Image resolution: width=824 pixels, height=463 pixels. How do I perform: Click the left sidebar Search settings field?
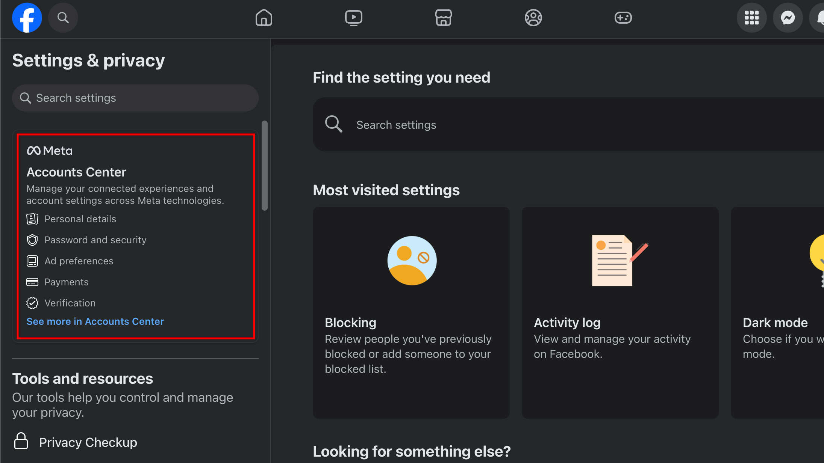pyautogui.click(x=135, y=98)
